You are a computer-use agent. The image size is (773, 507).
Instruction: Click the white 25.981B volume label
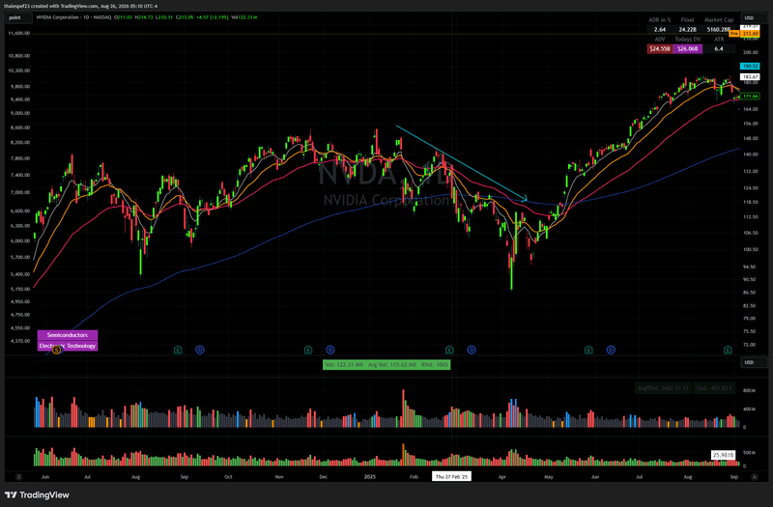click(723, 455)
